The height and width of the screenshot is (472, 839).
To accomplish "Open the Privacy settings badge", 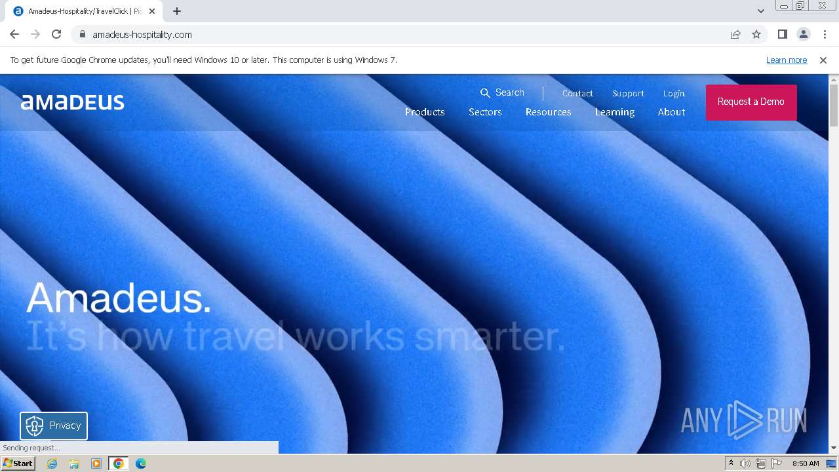I will click(x=54, y=425).
